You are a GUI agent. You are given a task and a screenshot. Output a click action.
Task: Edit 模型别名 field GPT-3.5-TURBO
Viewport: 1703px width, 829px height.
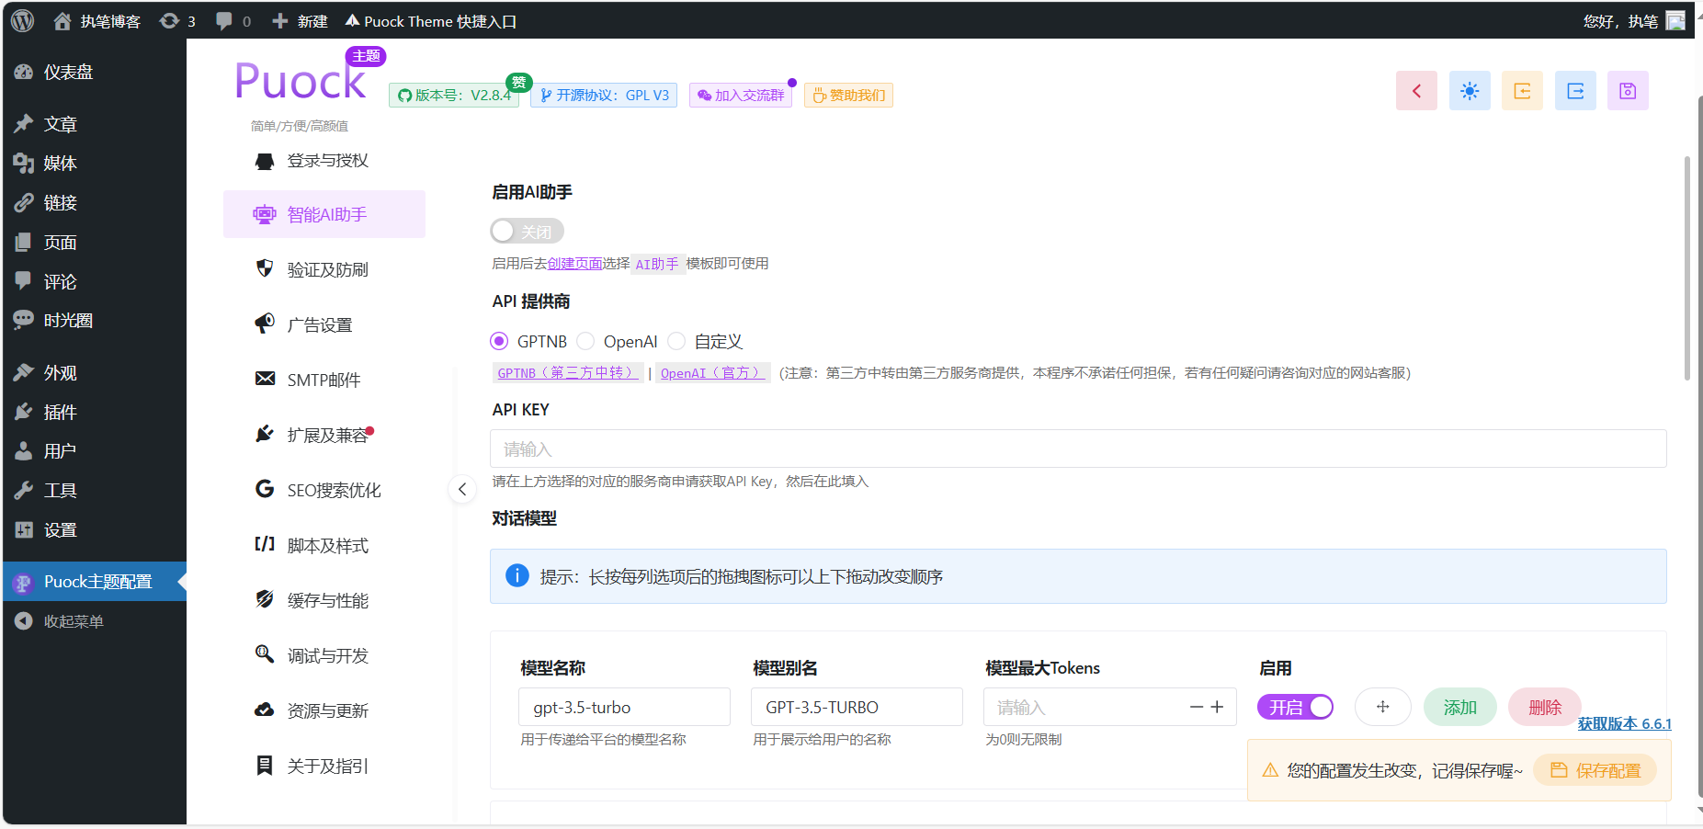click(x=857, y=707)
